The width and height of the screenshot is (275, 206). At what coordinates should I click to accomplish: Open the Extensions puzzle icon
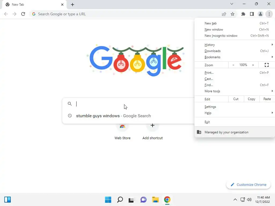243,14
